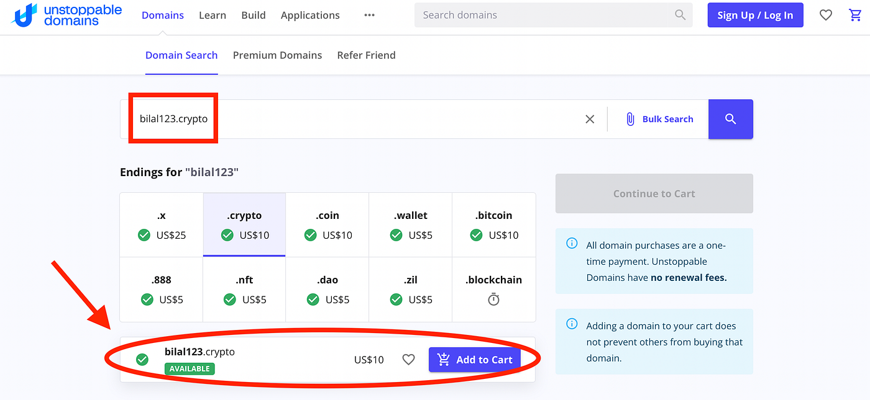Switch to Premium Domains tab
Viewport: 870px width, 400px height.
(x=277, y=55)
